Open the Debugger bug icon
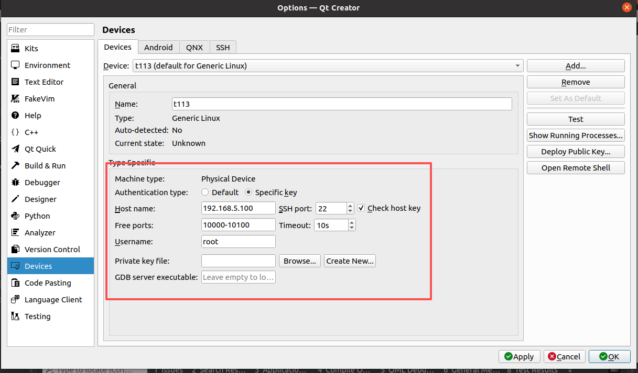The height and width of the screenshot is (373, 638). click(x=15, y=182)
